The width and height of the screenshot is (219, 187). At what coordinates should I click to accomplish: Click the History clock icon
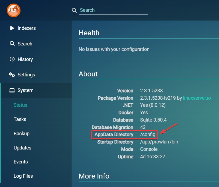(x=12, y=59)
